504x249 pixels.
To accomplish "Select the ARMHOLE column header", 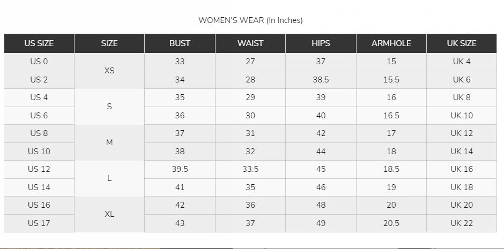I will (391, 43).
